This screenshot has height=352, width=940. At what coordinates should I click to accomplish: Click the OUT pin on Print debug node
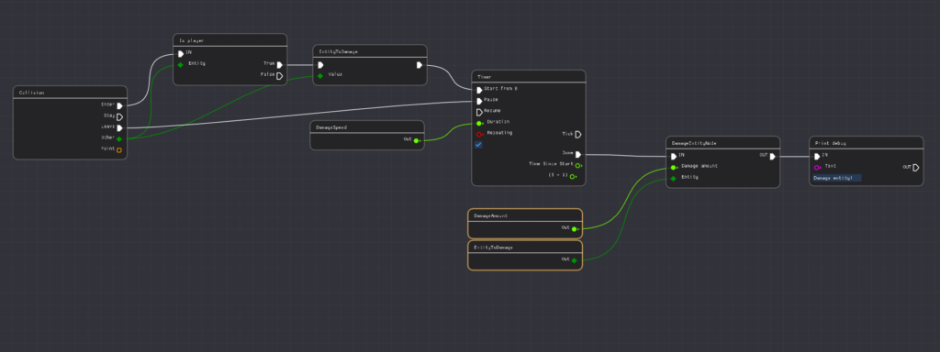[x=915, y=167]
